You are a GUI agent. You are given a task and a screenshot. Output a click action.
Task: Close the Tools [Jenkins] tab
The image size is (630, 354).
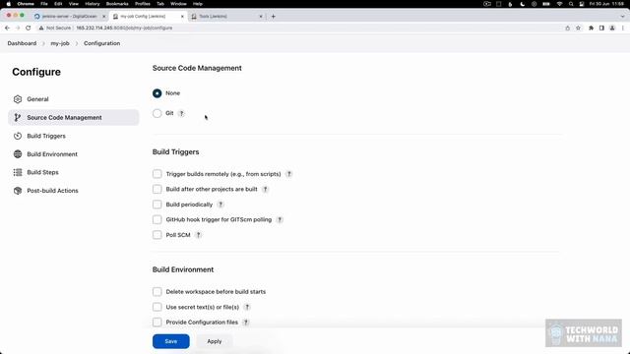point(261,17)
